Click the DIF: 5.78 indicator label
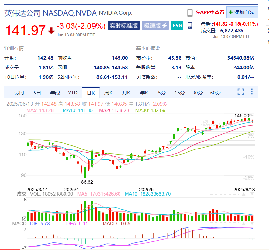 pos(40,224)
